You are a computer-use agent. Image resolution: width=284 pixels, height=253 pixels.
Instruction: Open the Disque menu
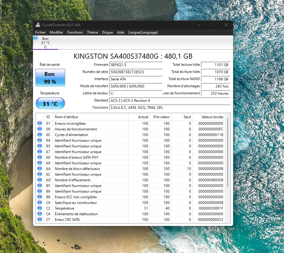[x=107, y=32]
